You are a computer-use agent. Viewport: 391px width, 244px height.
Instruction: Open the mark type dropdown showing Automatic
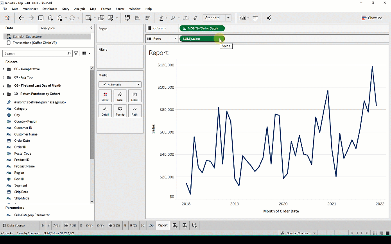[x=120, y=84]
